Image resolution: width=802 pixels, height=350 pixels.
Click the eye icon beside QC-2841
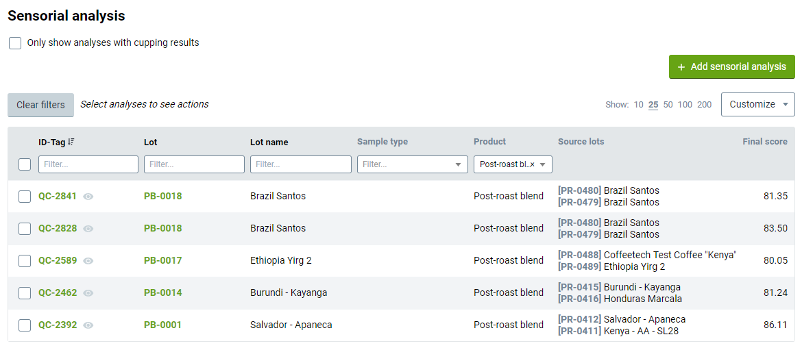[x=88, y=196]
